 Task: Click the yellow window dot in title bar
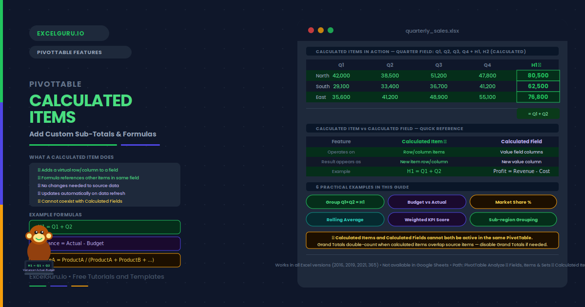(x=321, y=30)
